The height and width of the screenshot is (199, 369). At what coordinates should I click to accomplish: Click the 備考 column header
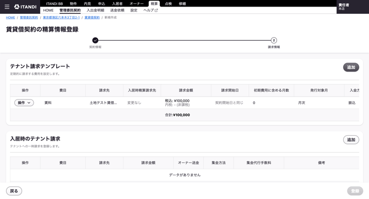(x=322, y=163)
